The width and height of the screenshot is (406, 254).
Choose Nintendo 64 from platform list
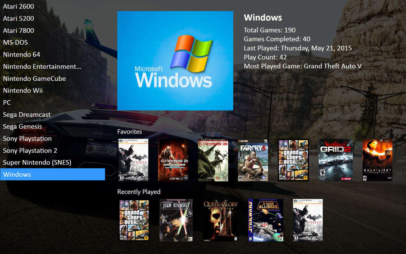(x=53, y=55)
